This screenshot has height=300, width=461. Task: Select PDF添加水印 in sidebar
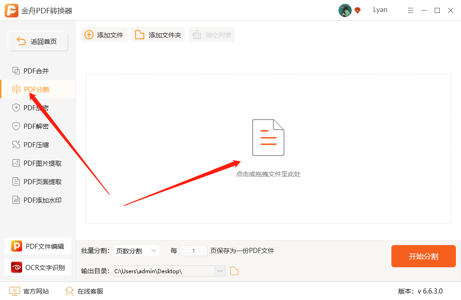(38, 200)
